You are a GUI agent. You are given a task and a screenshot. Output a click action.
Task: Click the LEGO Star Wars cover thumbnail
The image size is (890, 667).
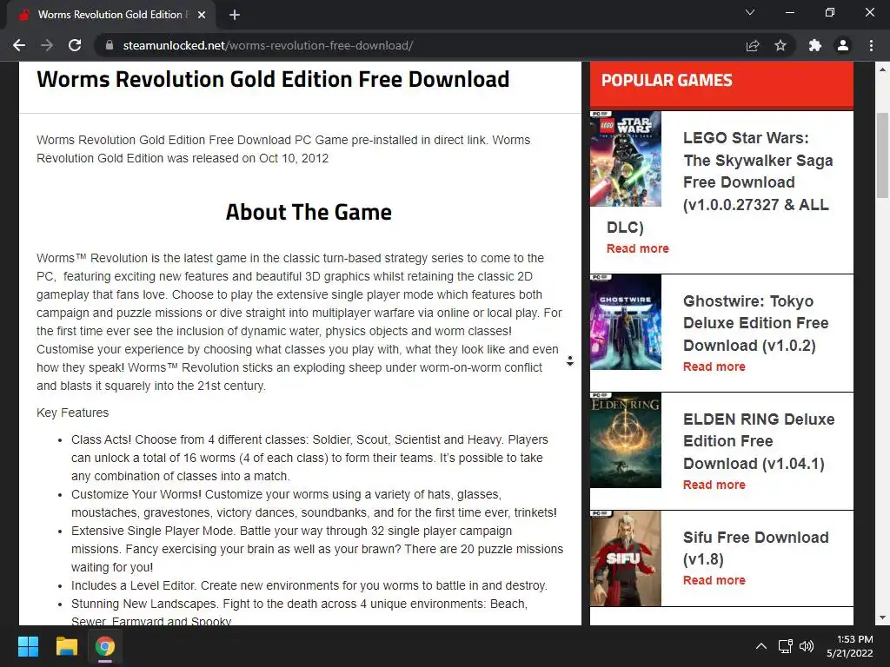click(x=626, y=158)
